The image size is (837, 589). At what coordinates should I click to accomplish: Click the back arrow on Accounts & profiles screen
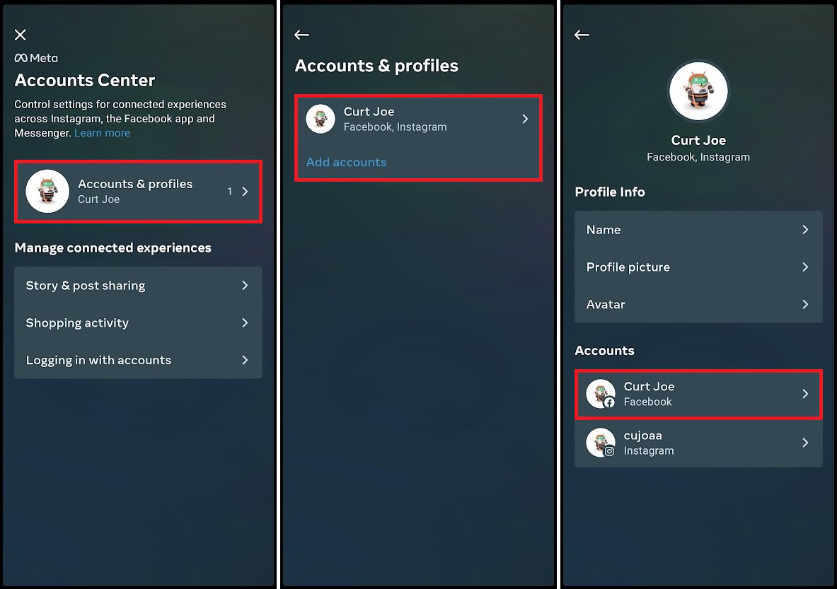click(301, 34)
